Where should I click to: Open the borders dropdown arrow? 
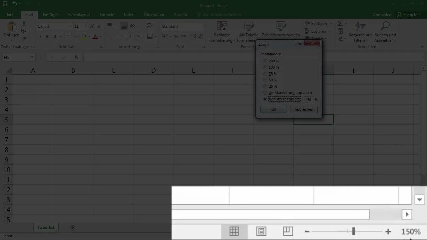[x=75, y=36]
